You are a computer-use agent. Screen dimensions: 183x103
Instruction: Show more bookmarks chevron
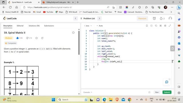click(x=171, y=12)
